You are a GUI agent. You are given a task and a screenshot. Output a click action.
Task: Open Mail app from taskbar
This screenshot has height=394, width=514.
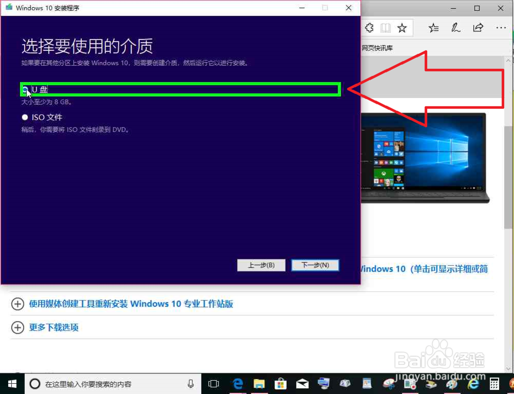(x=302, y=384)
